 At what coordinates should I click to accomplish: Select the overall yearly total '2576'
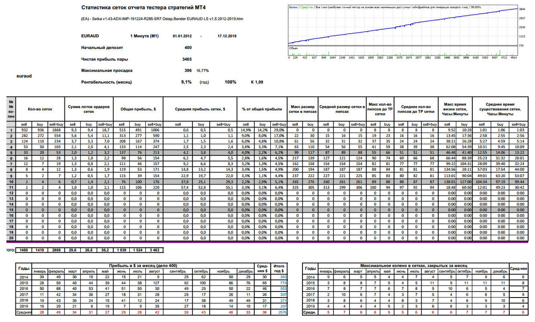click(282, 312)
